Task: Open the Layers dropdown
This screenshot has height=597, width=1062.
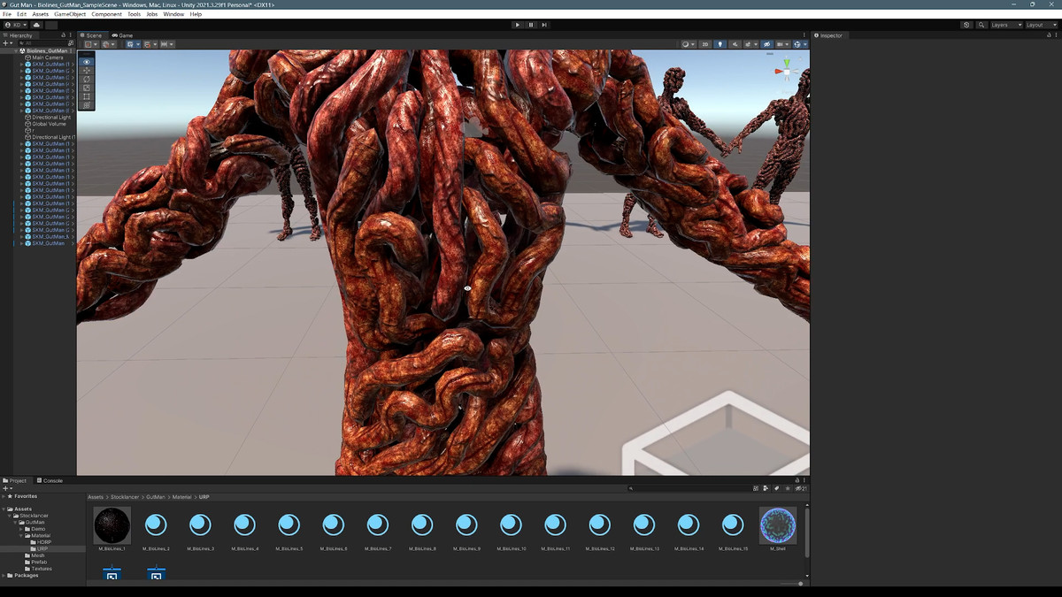Action: (1005, 25)
